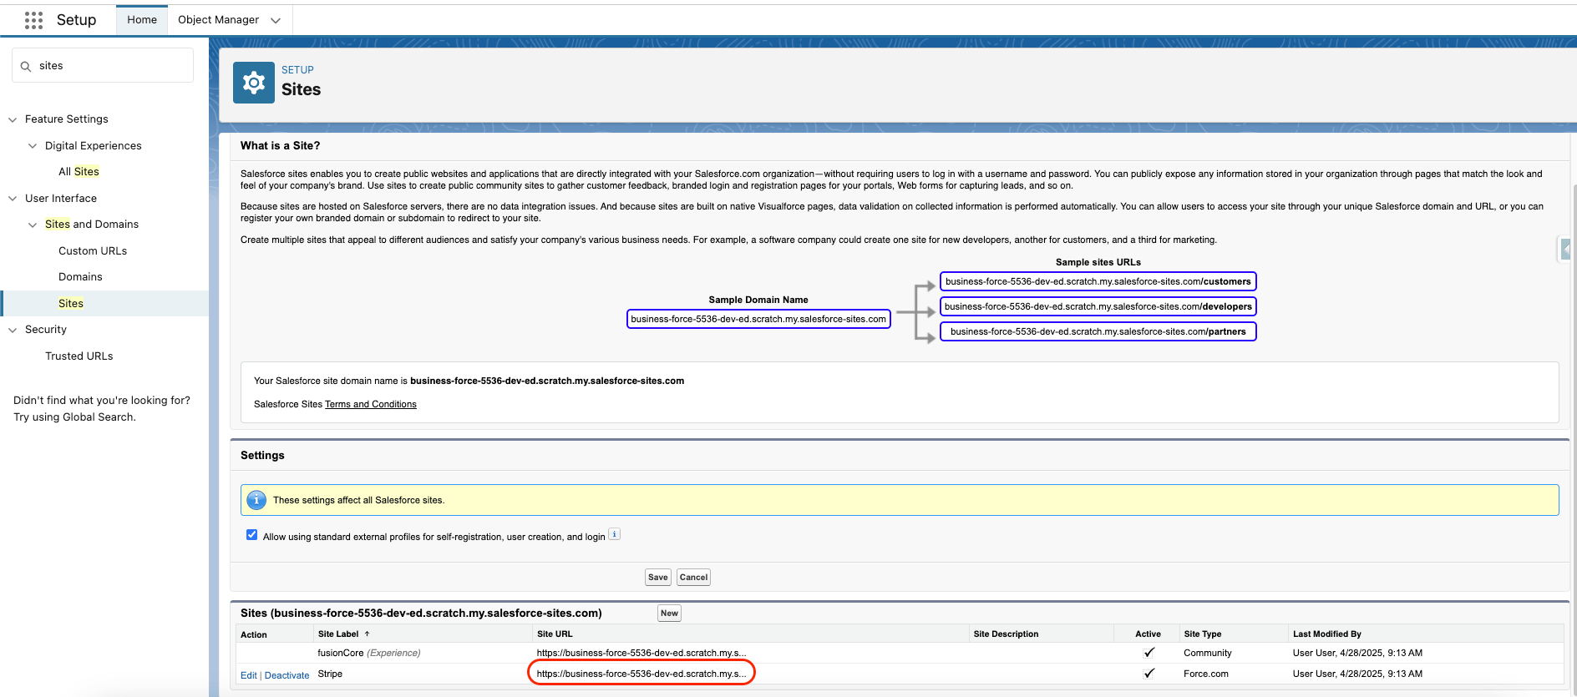This screenshot has height=697, width=1577.
Task: Click the Save button in Settings
Action: 658,577
